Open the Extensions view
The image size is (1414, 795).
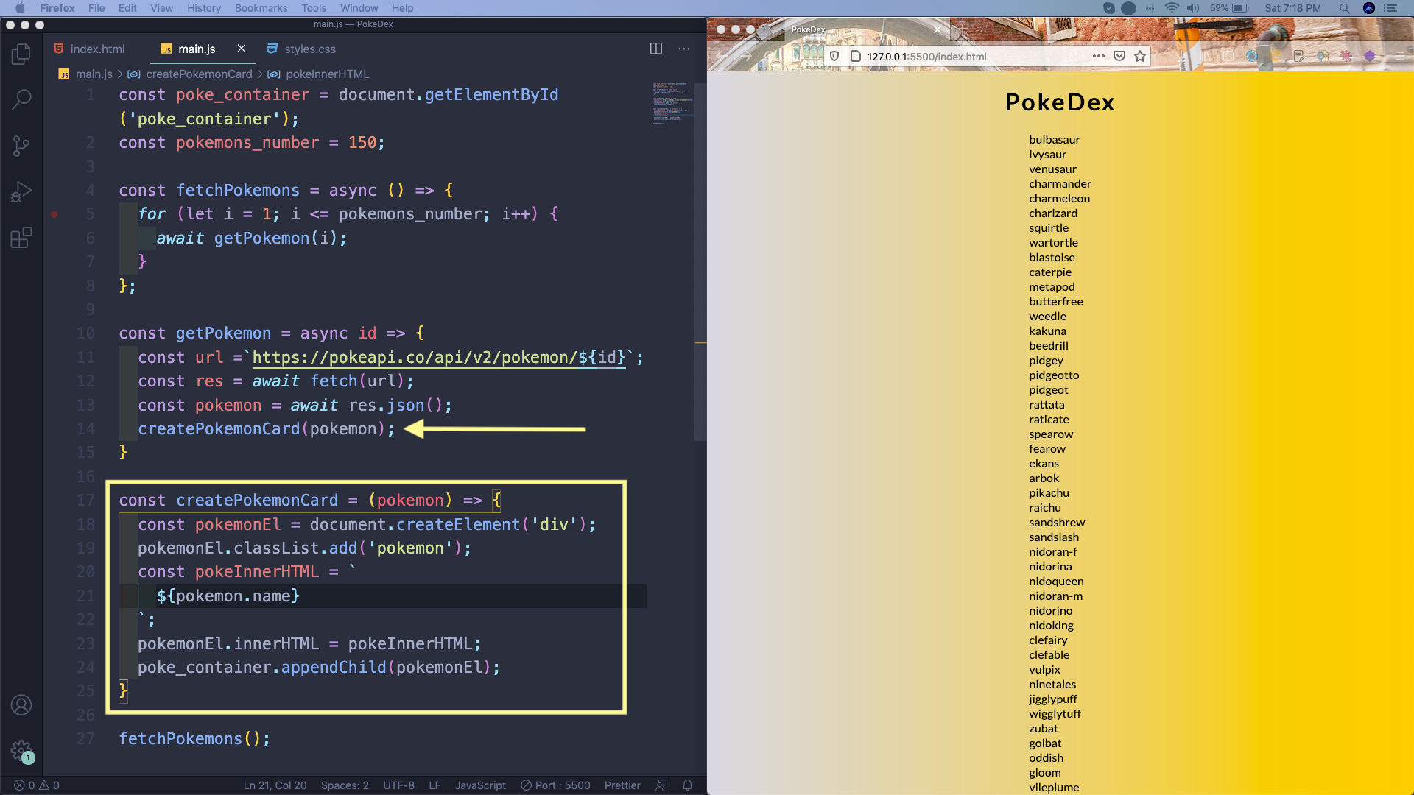pyautogui.click(x=21, y=238)
